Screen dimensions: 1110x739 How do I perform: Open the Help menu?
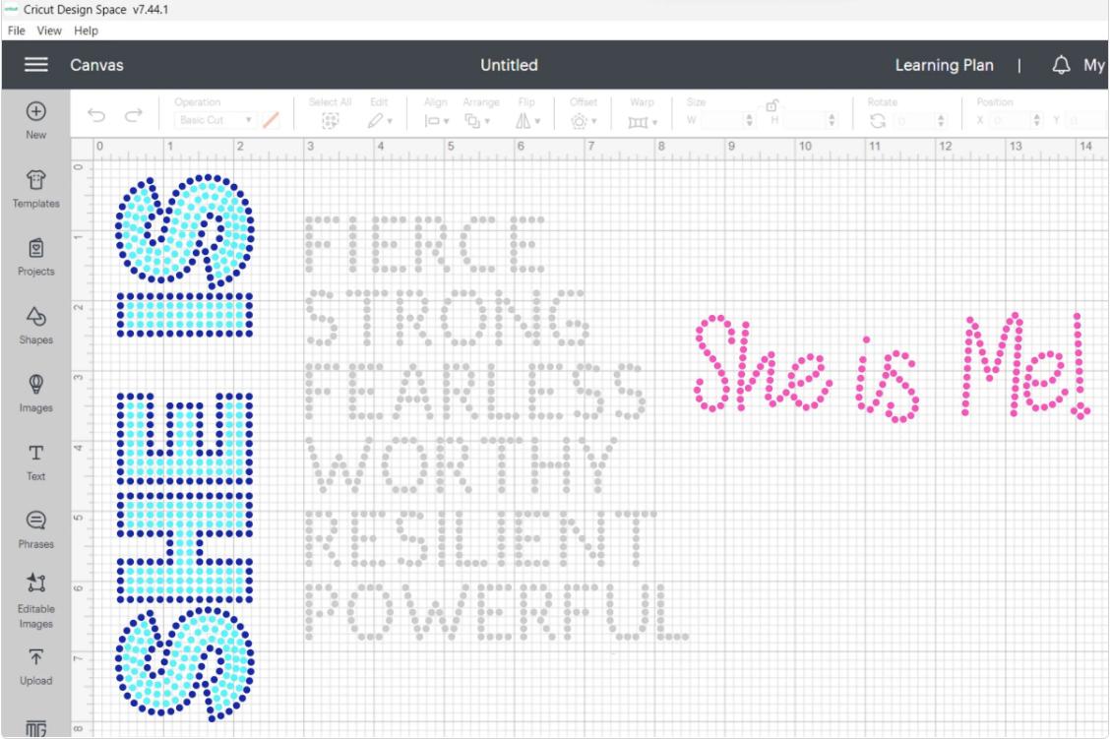86,31
